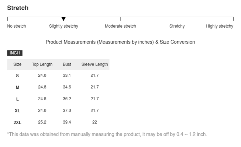241x147 pixels.
Task: Click the 2XL bust value 39.4
Action: (67, 122)
